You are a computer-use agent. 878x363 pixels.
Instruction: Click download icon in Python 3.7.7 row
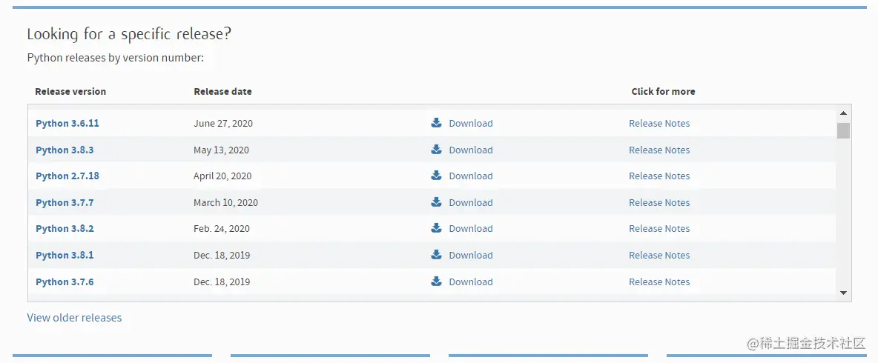pyautogui.click(x=436, y=202)
